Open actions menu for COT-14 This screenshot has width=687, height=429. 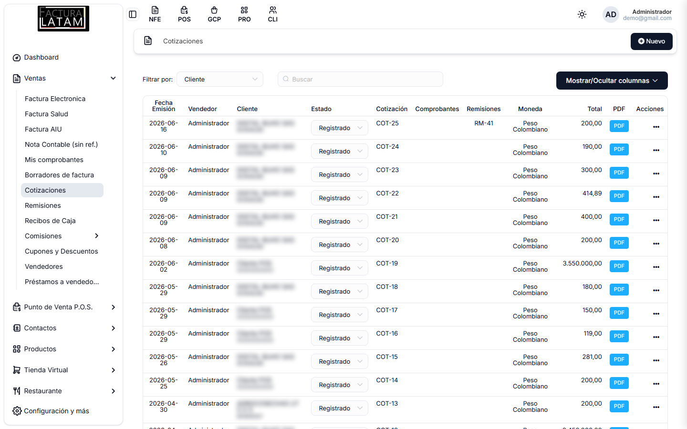(x=656, y=384)
